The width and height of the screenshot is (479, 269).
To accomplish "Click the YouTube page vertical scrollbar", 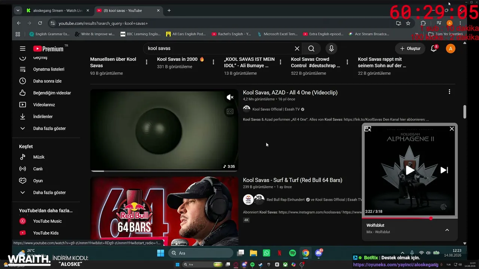I will (x=465, y=112).
